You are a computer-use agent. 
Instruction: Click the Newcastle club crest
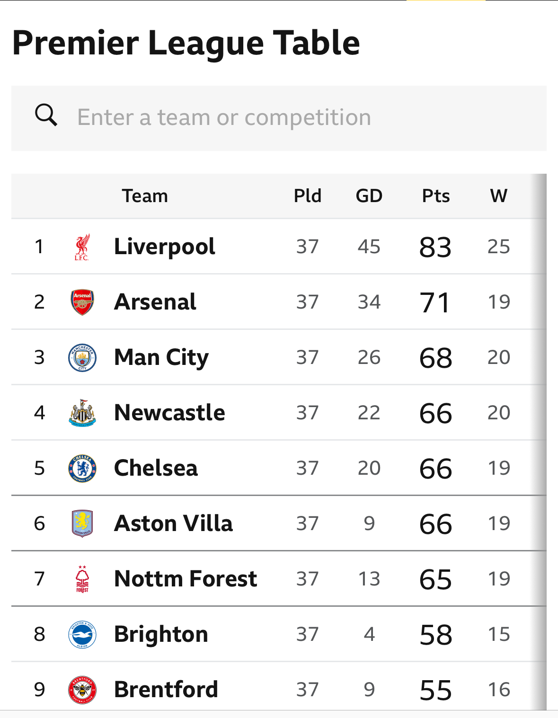pyautogui.click(x=82, y=413)
